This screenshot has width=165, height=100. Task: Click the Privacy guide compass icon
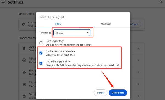[24, 60]
